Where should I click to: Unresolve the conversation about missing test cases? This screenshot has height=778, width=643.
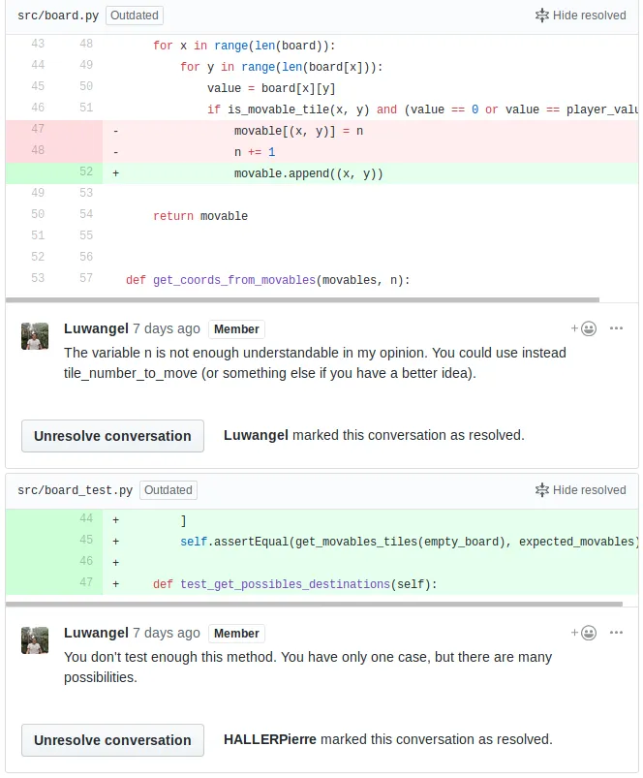[x=112, y=740]
